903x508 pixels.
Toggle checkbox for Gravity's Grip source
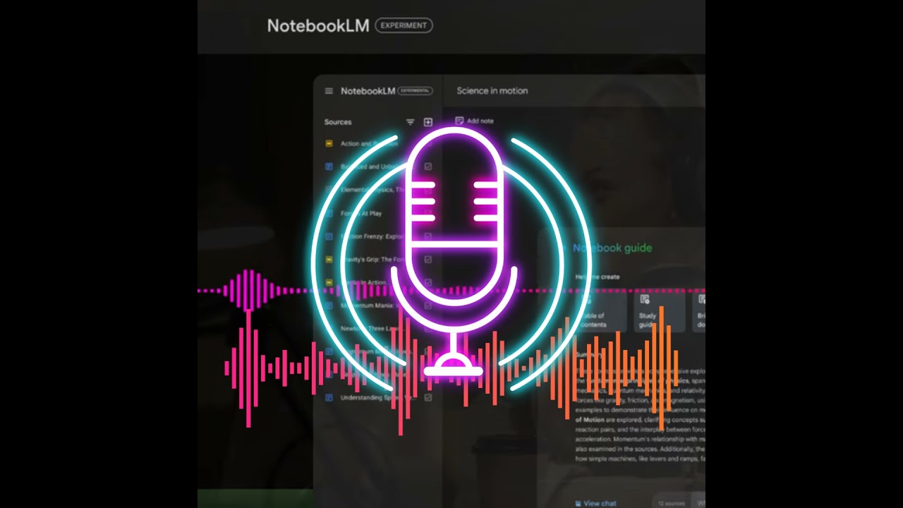coord(428,260)
